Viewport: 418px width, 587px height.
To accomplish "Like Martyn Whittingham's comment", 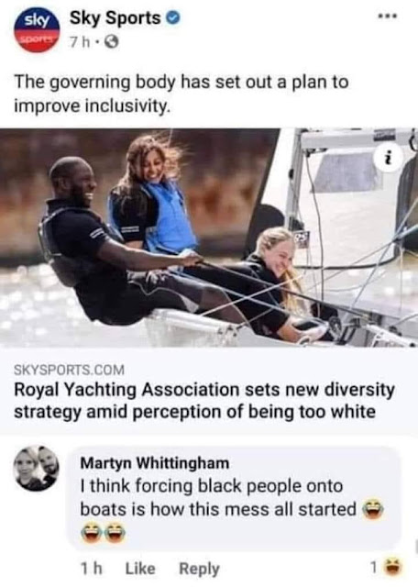I will click(140, 569).
